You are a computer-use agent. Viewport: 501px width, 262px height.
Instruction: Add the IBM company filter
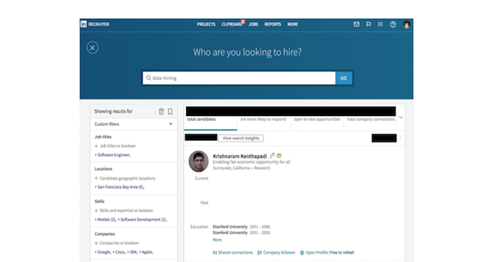pyautogui.click(x=132, y=252)
